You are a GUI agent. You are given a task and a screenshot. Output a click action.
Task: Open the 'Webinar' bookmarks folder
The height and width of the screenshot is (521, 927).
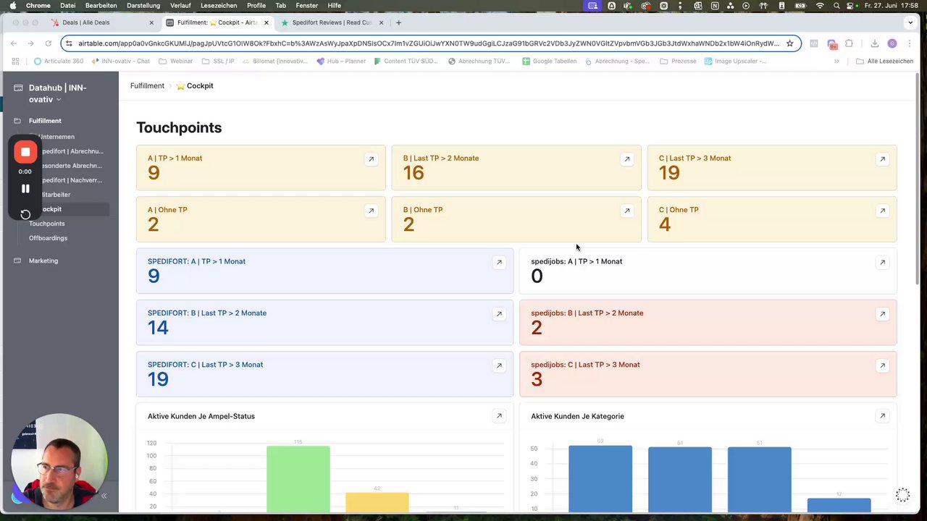[176, 62]
